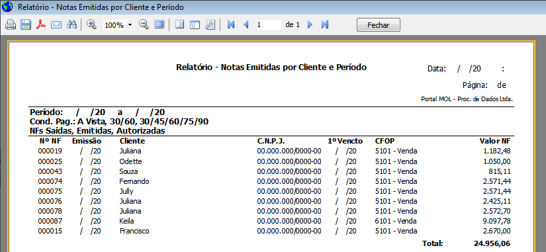Viewport: 546px width, 252px height.
Task: Select NF number 000015
Action: point(50,231)
